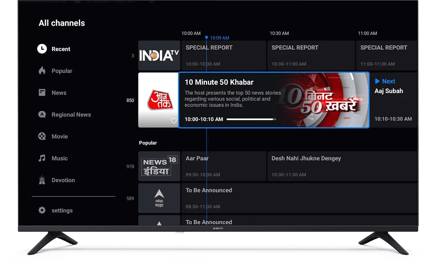Select Special Report at 10:00-10:30 AM
422x267 pixels.
point(224,56)
